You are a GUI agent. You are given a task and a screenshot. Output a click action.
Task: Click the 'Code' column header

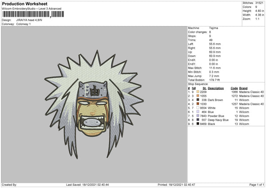[234, 88]
